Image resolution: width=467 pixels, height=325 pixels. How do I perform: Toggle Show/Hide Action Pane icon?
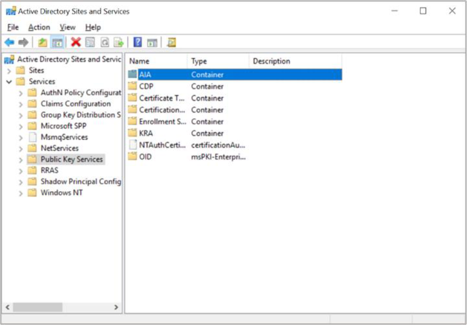click(152, 42)
